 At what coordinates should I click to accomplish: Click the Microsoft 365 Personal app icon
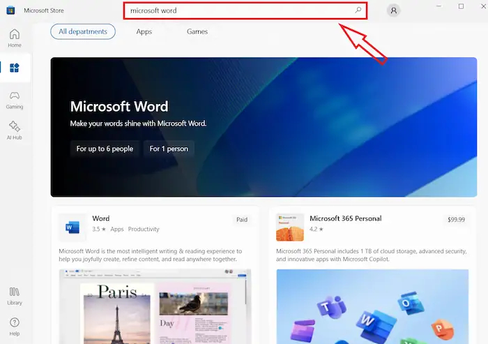[289, 227]
